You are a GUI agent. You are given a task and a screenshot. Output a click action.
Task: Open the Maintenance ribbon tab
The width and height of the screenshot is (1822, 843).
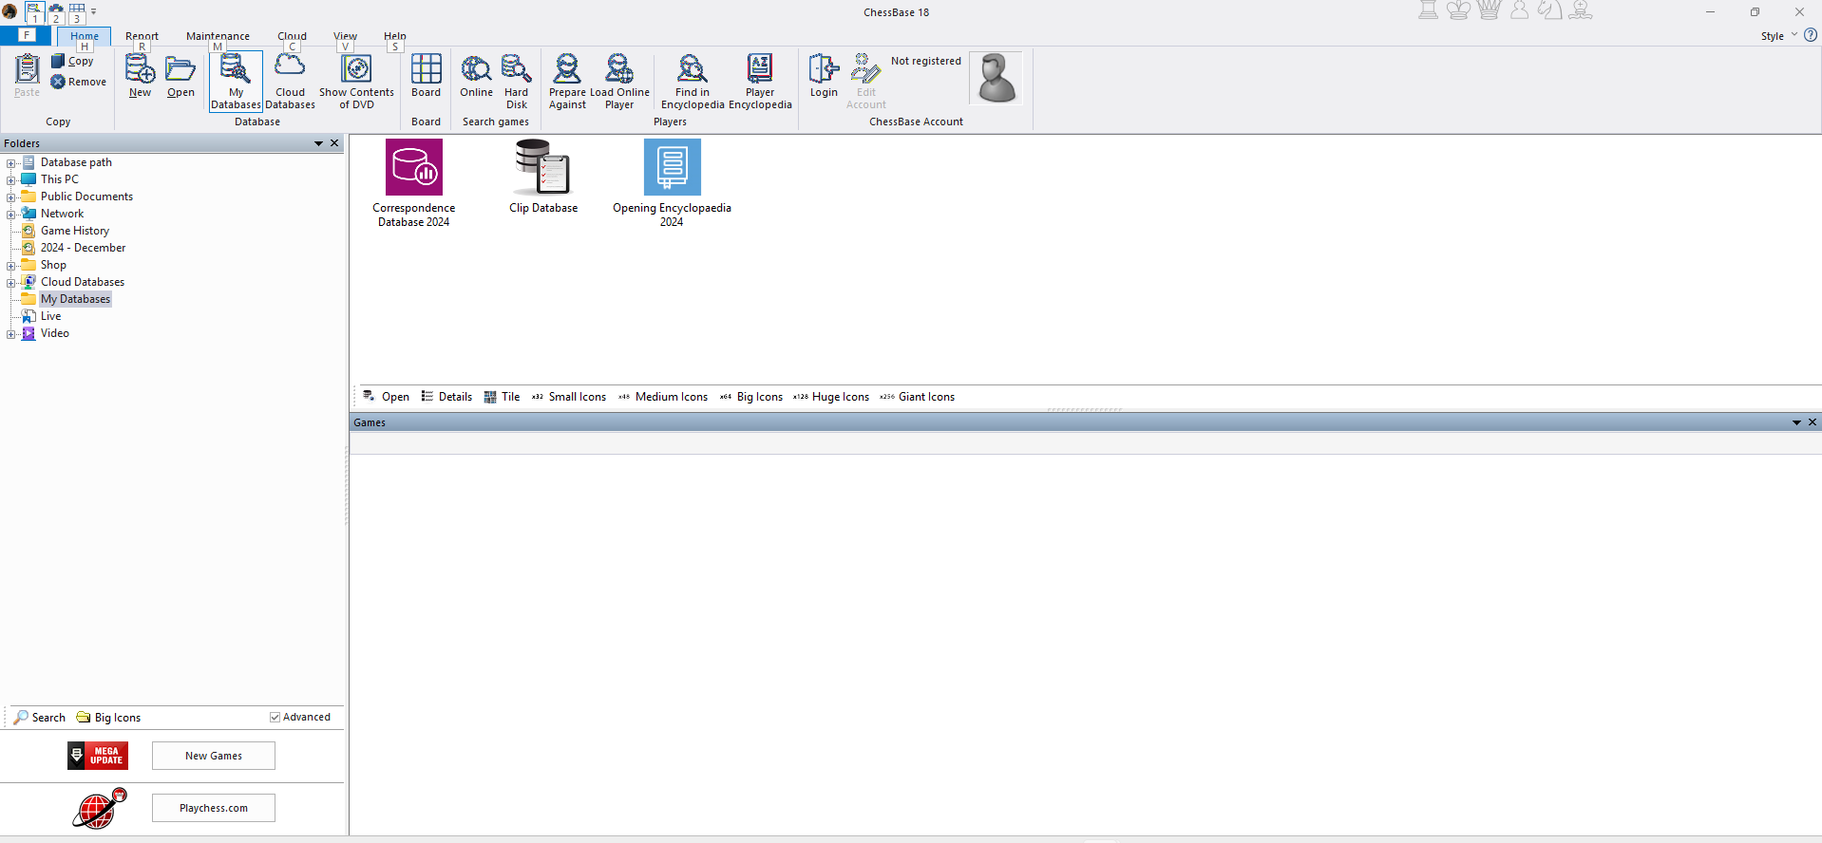pos(218,36)
